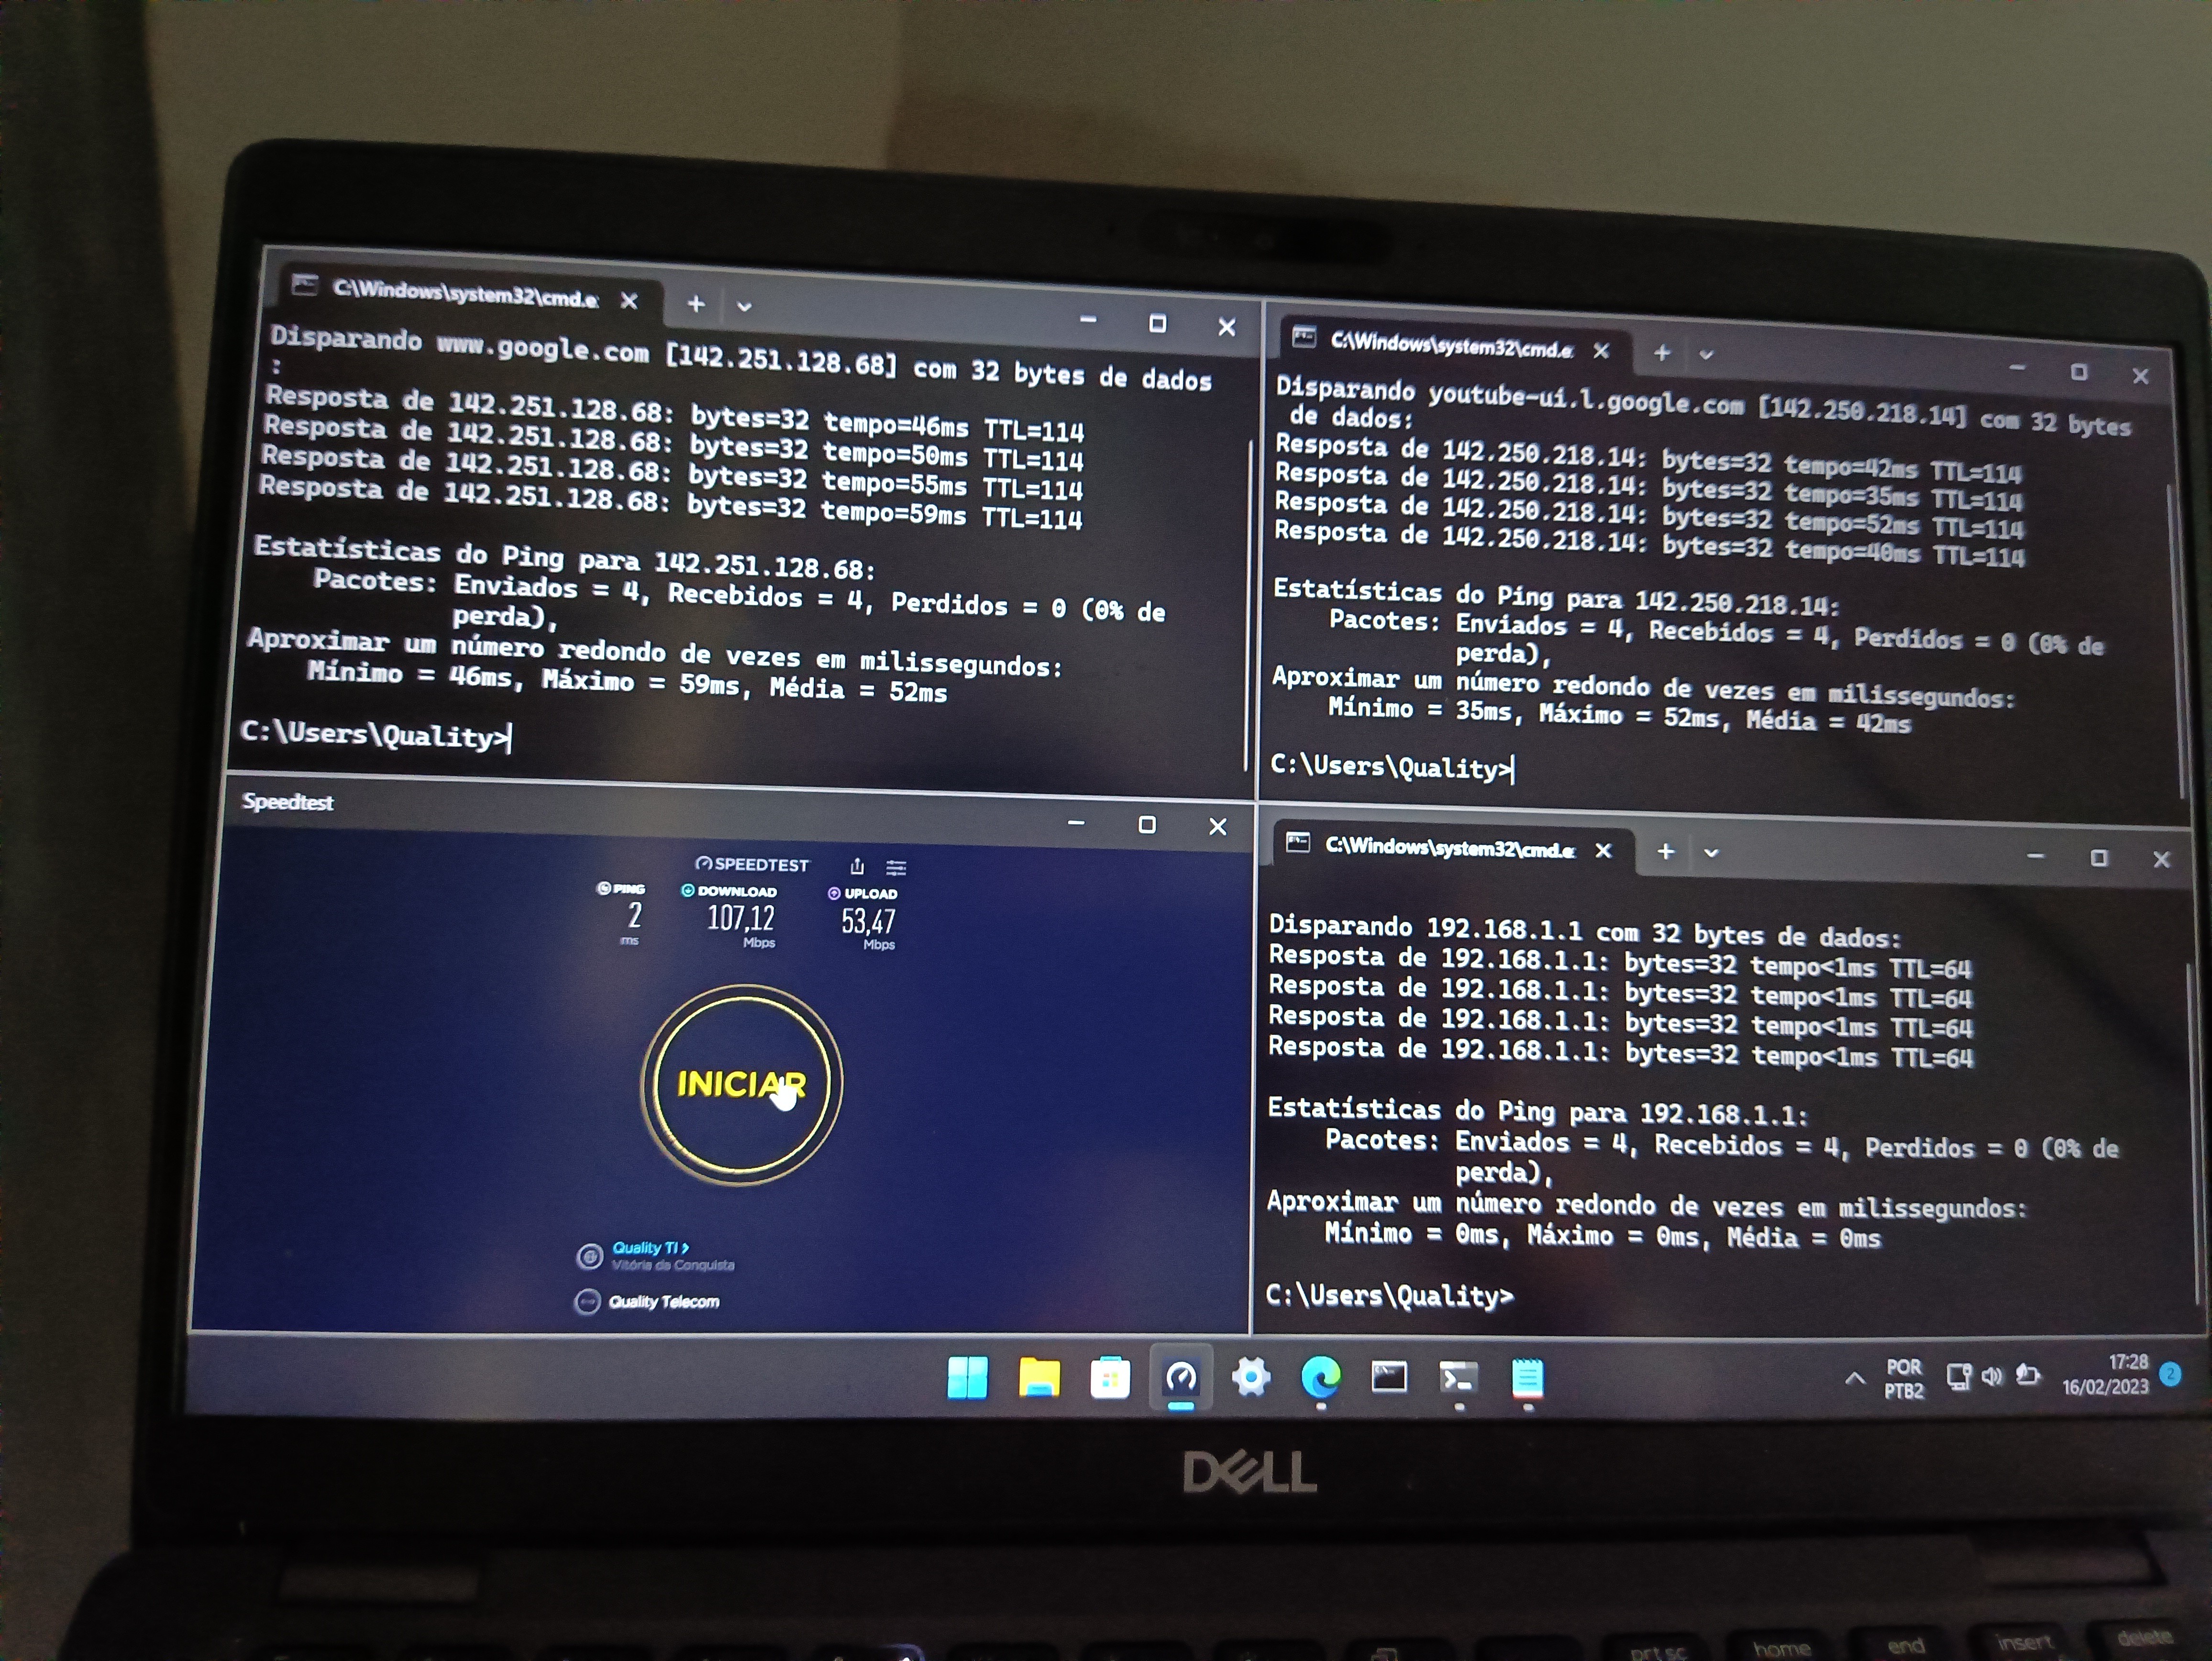Click the Quality TI server link

(x=649, y=1248)
